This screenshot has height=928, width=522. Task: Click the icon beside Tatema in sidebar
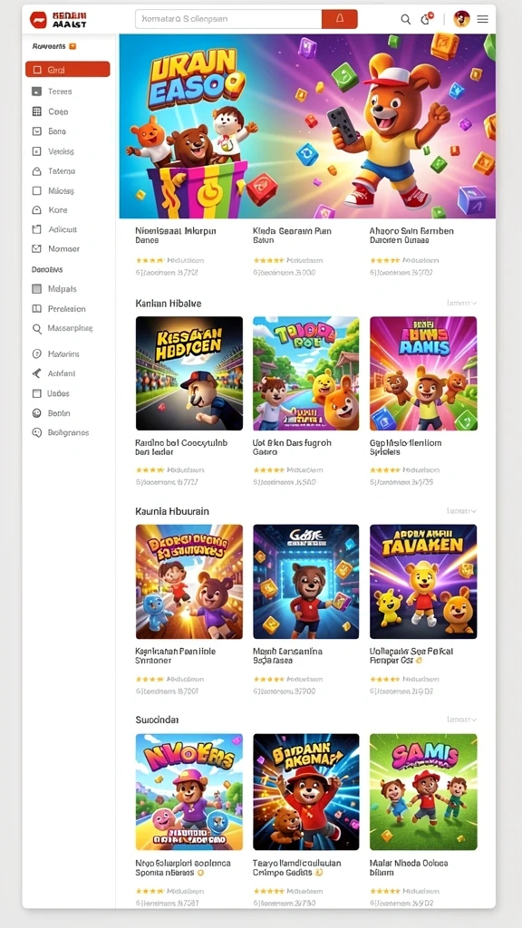point(36,171)
